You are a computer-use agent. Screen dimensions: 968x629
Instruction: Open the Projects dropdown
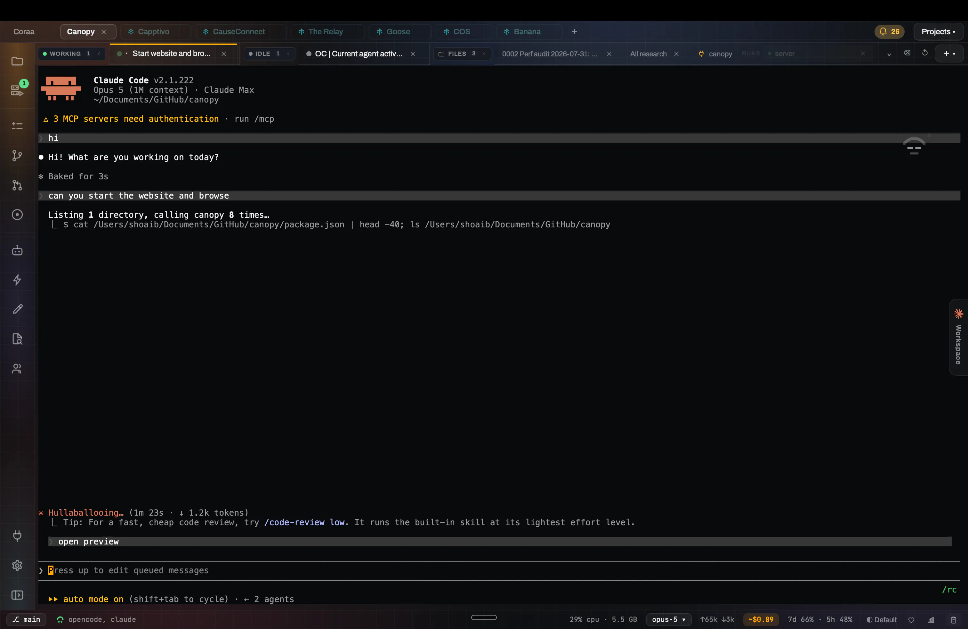(938, 31)
